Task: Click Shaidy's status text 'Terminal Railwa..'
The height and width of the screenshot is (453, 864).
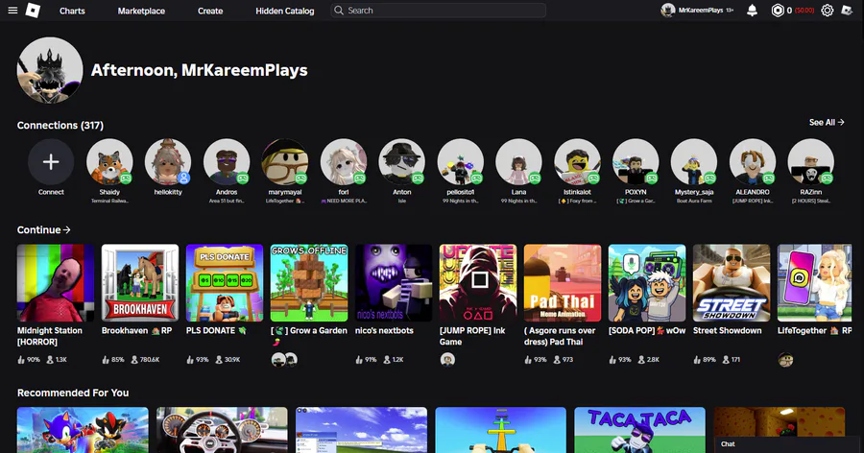Action: pyautogui.click(x=109, y=202)
